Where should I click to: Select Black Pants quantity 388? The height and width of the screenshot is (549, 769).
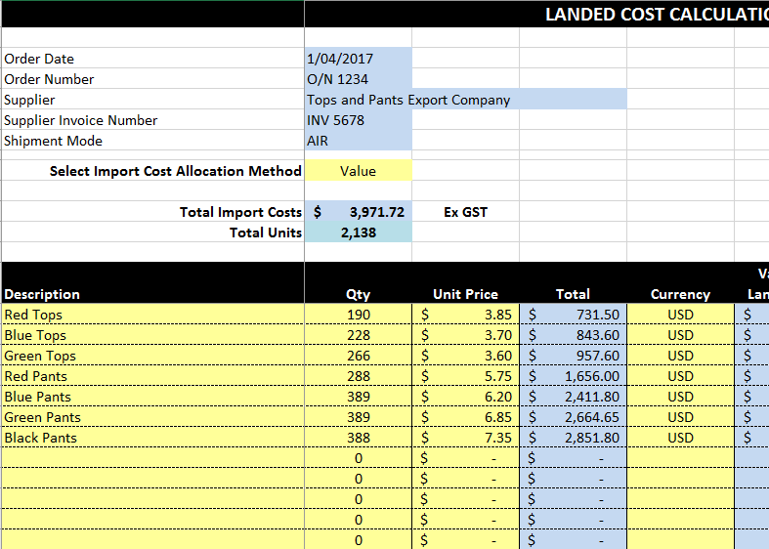pyautogui.click(x=358, y=438)
